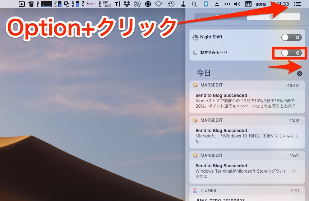The image size is (309, 201).
Task: Click the iTunes notification at 9:57
Action: pos(247,194)
